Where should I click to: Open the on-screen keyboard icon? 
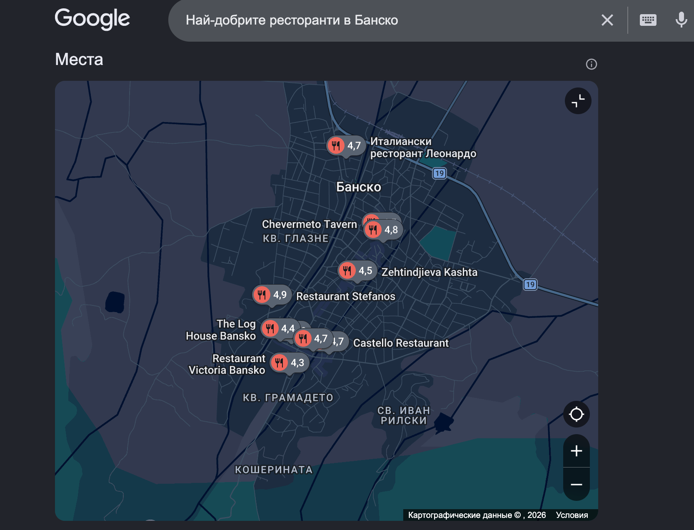648,20
